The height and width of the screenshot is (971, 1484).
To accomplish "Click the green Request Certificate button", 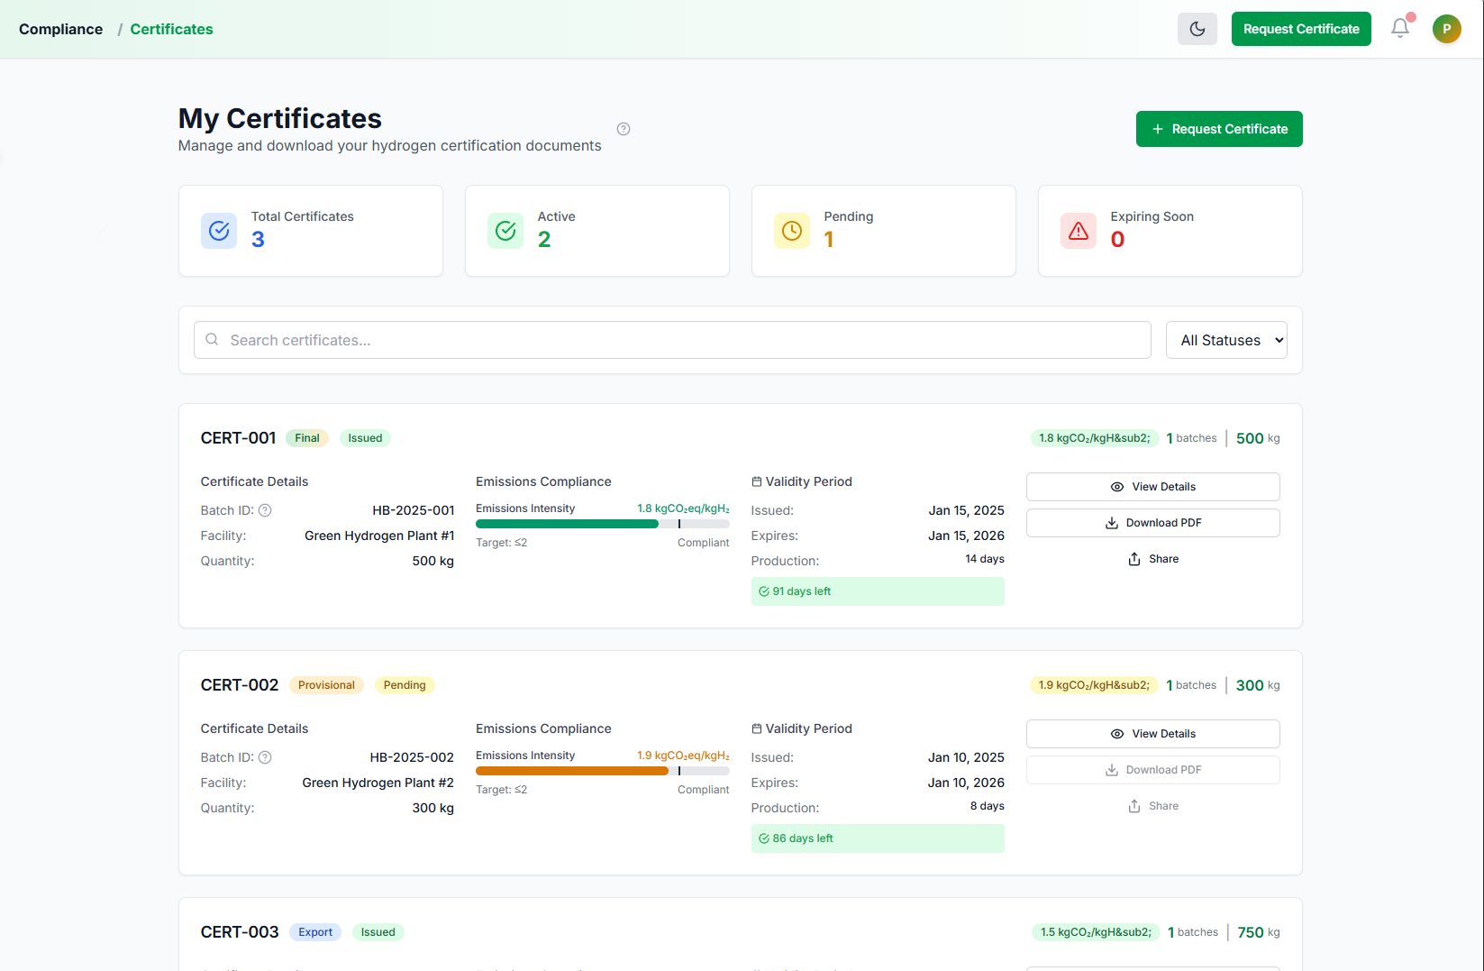I will 1219,128.
